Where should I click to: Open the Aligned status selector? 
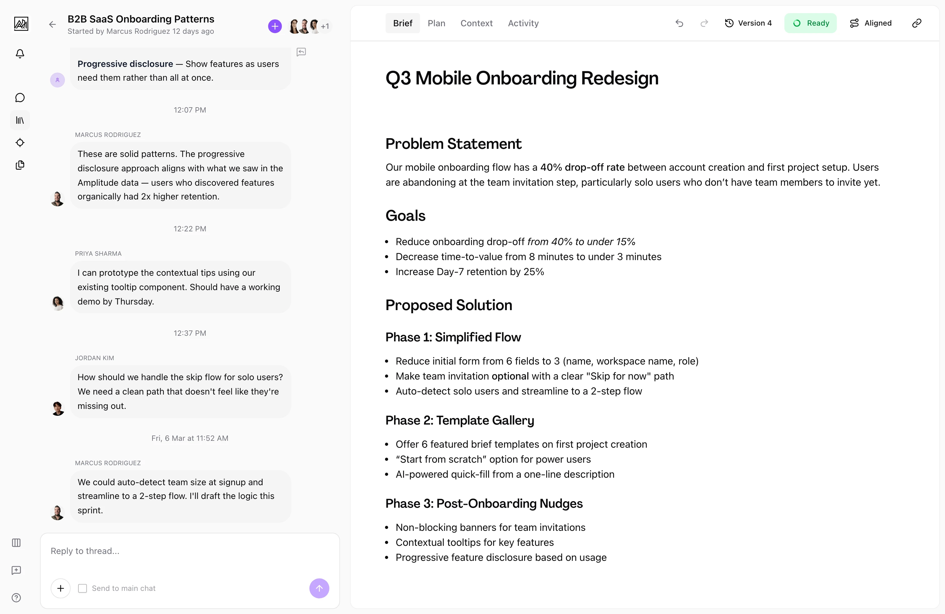coord(871,23)
